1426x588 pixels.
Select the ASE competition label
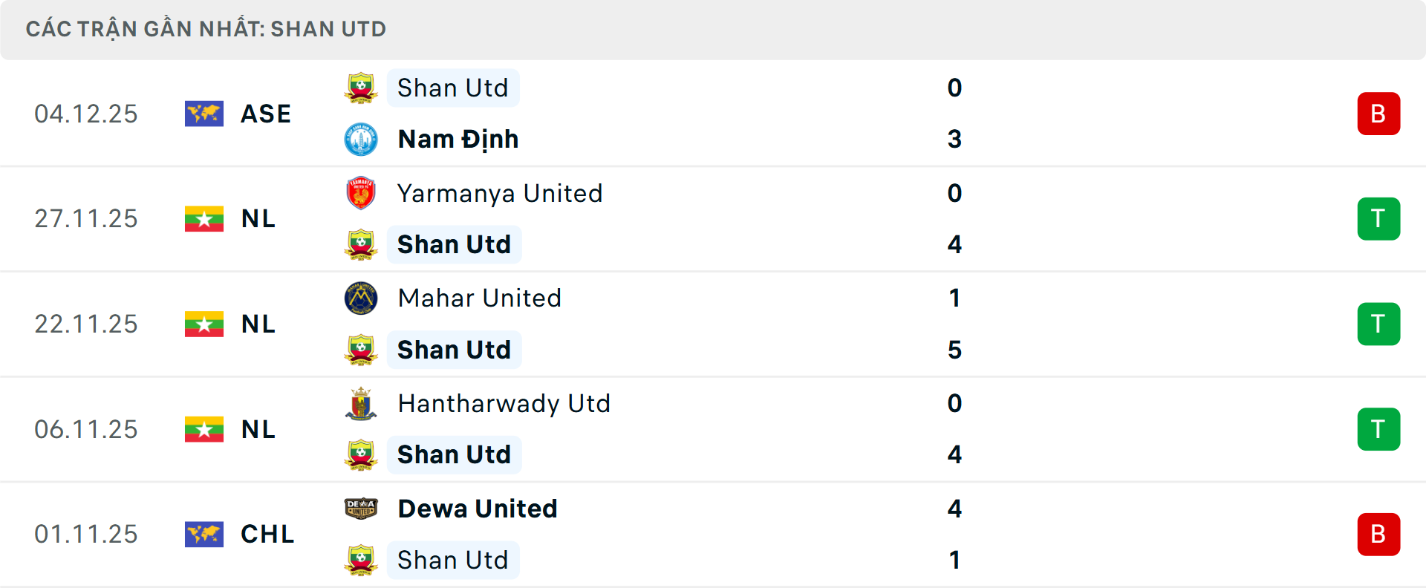[x=266, y=114]
